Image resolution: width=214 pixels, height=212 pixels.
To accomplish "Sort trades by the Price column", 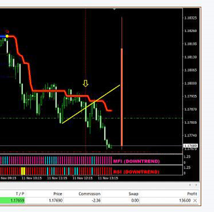I will click(x=58, y=194).
